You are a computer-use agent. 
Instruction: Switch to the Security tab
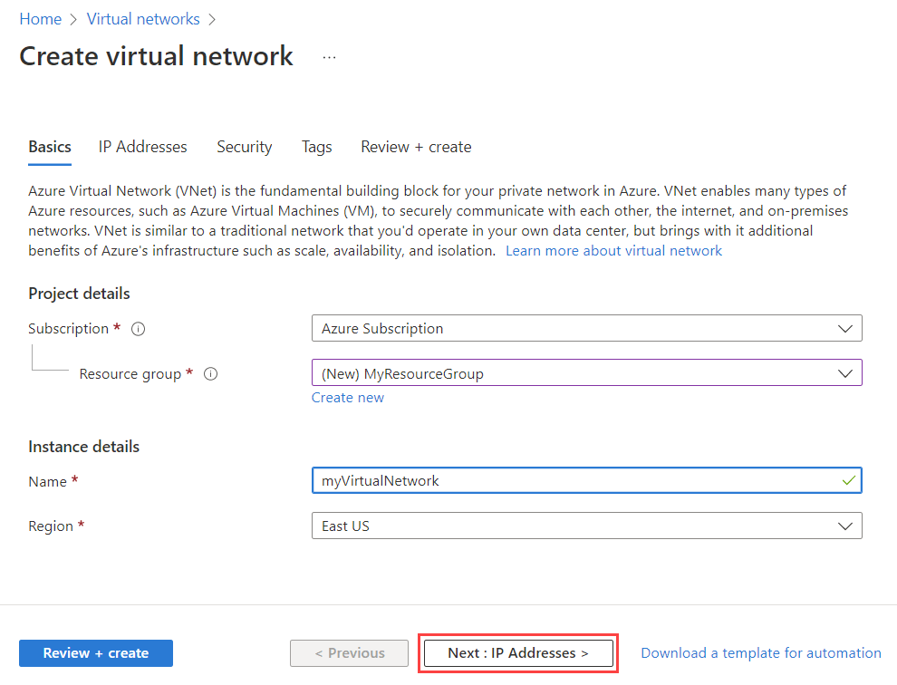(x=244, y=147)
